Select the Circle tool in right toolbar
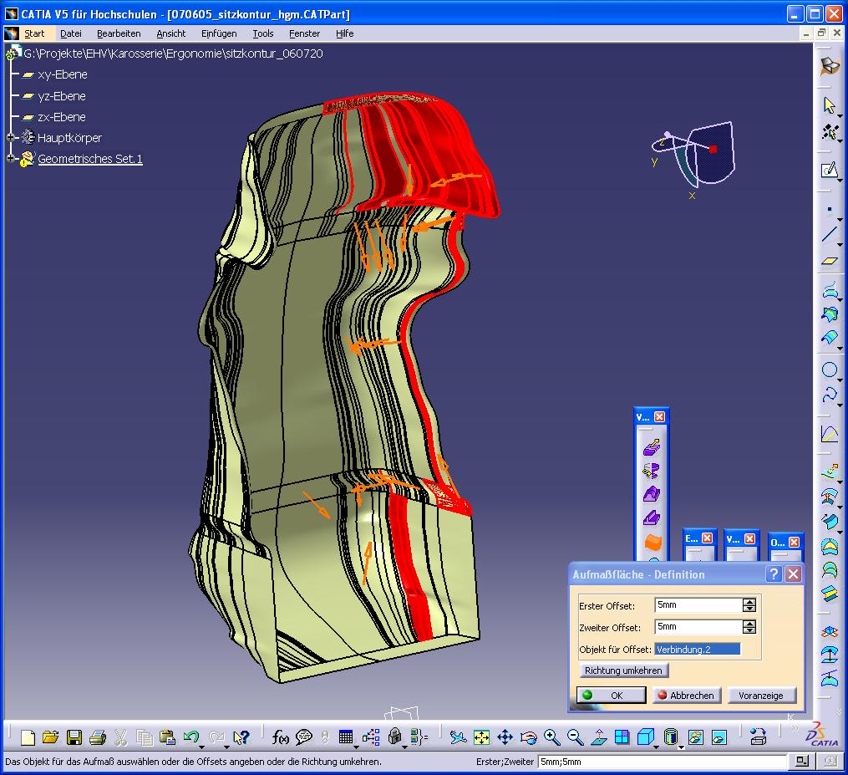This screenshot has width=848, height=775. pyautogui.click(x=829, y=370)
